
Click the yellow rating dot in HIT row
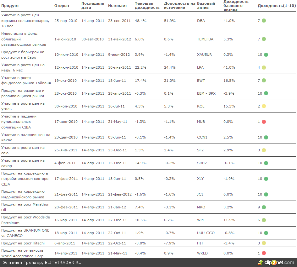[x=264, y=243]
